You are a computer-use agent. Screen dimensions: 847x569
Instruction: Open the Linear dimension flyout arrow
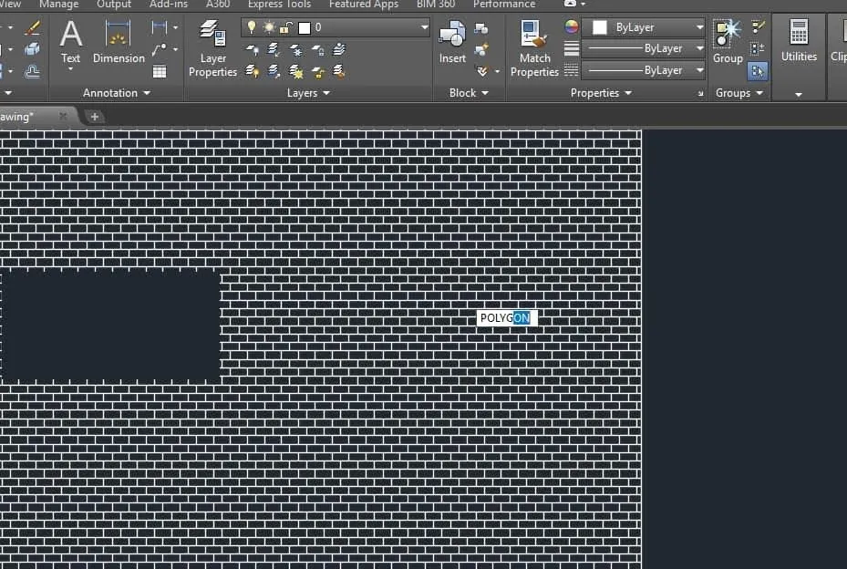(x=176, y=27)
